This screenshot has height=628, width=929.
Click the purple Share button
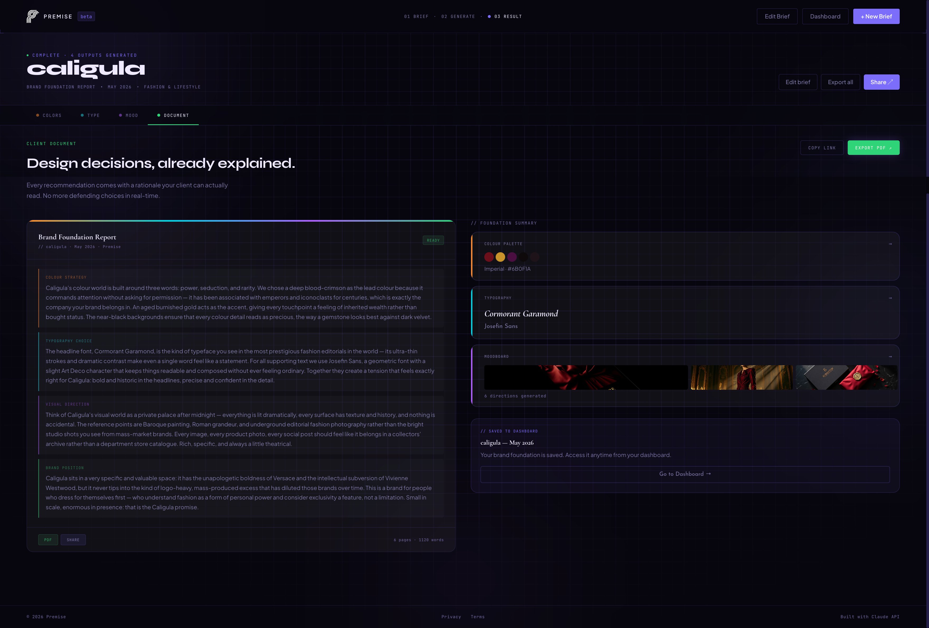881,82
